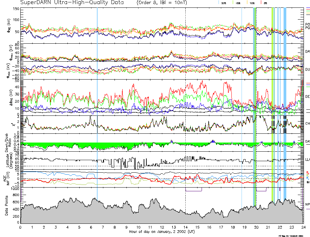Click the 'ΦPC (kV)' y-axis label
Image resolution: width=310 pixels, height=237 pixels.
point(9,26)
